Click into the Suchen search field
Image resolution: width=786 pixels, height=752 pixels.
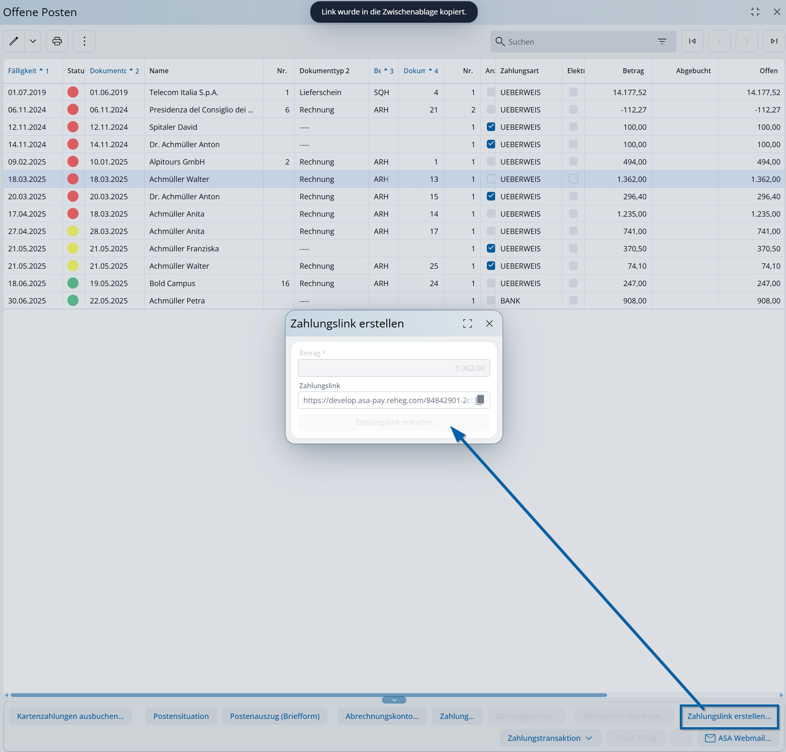(579, 42)
